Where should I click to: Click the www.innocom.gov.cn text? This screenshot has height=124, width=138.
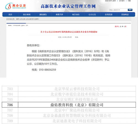[18, 25]
